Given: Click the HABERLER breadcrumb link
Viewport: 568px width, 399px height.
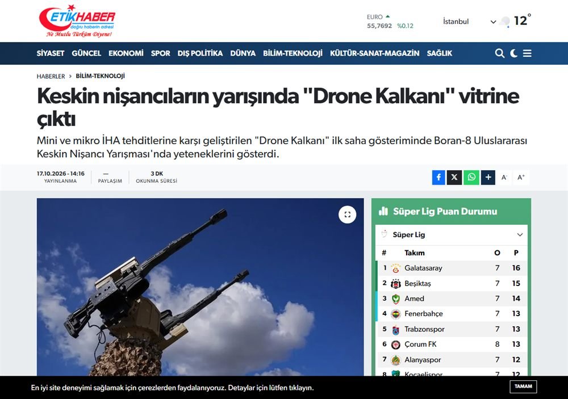Looking at the screenshot, I should pyautogui.click(x=51, y=76).
